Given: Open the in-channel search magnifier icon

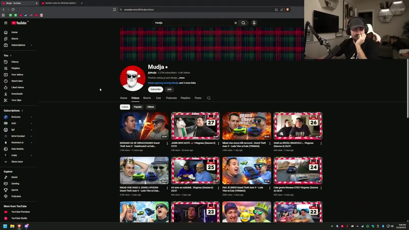Looking at the screenshot, I should [x=209, y=98].
